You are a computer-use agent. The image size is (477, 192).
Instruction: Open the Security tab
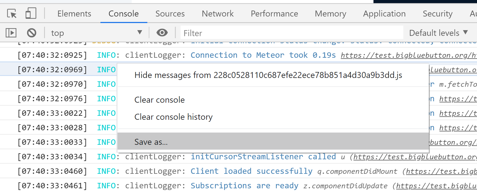pyautogui.click(x=437, y=14)
